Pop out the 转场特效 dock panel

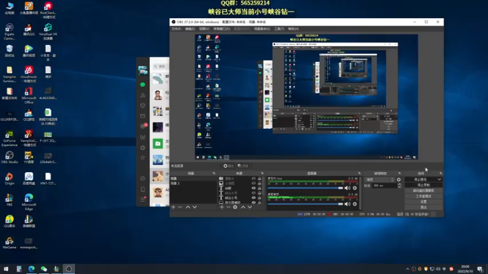pyautogui.click(x=400, y=174)
